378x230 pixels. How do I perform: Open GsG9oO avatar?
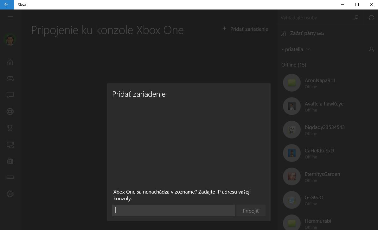pyautogui.click(x=292, y=200)
